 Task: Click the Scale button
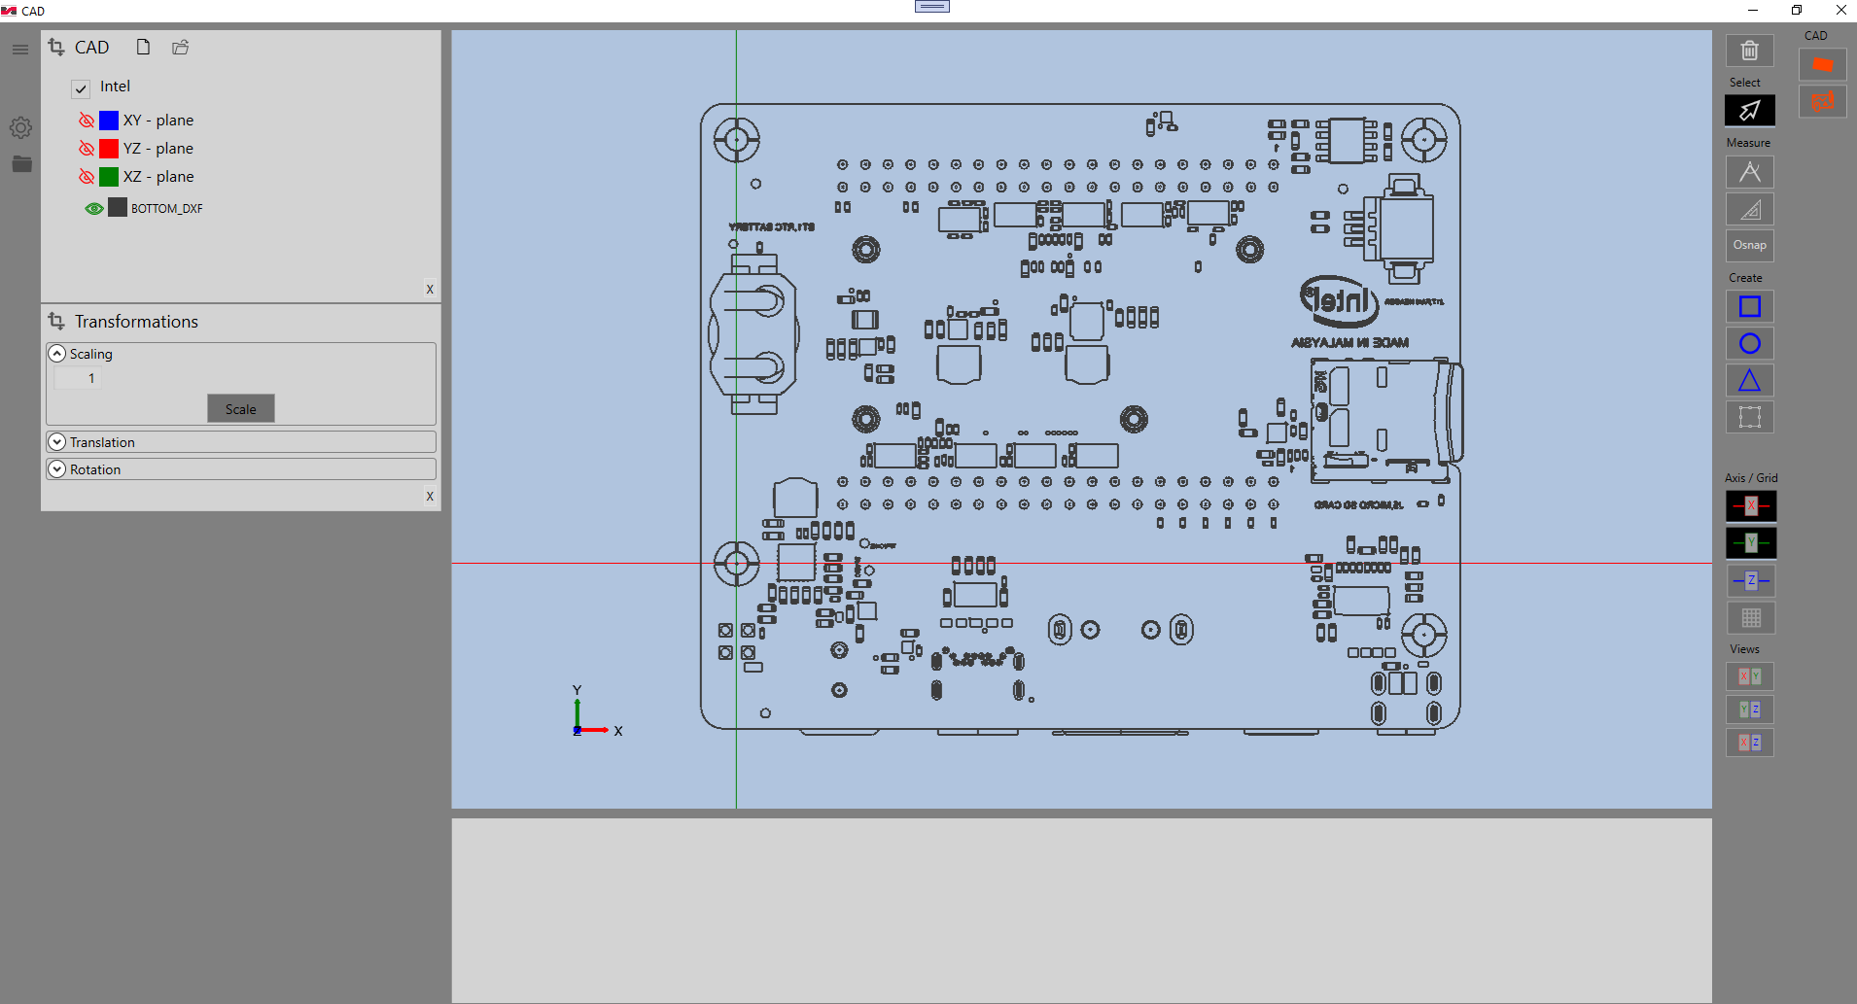click(x=241, y=409)
